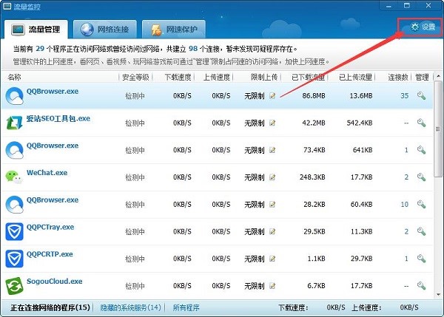Screen dimensions: 444x317
Task: Show 正在连接网络的程序(15) list
Action: pyautogui.click(x=50, y=307)
